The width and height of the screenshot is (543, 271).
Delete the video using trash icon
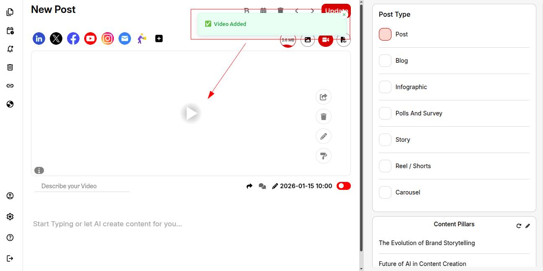[323, 117]
